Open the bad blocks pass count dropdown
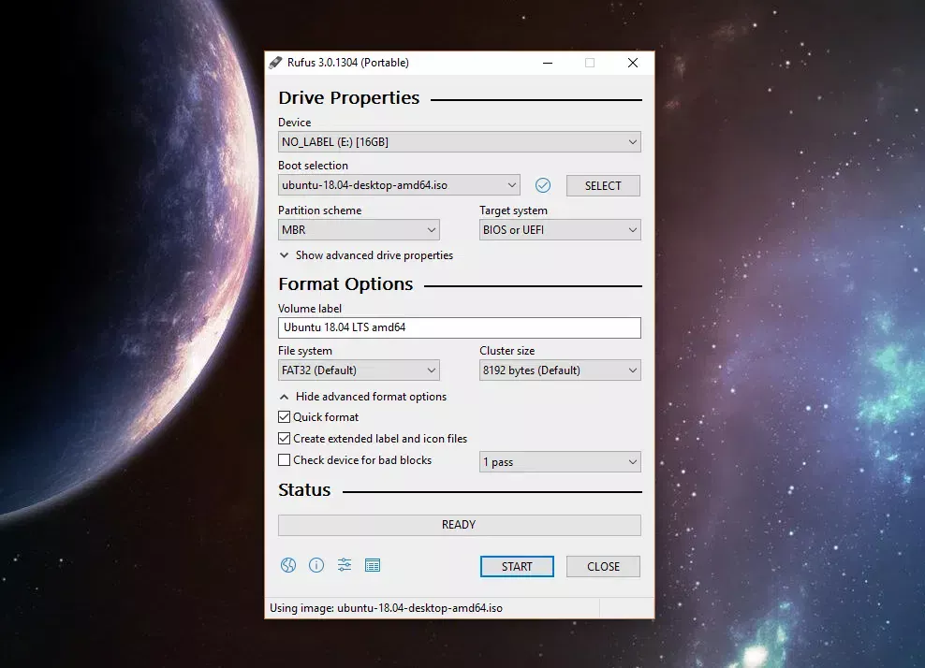The width and height of the screenshot is (925, 668). pyautogui.click(x=559, y=461)
